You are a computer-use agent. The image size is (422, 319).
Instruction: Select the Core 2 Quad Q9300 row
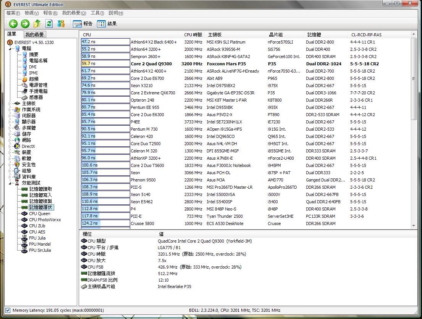pos(246,64)
